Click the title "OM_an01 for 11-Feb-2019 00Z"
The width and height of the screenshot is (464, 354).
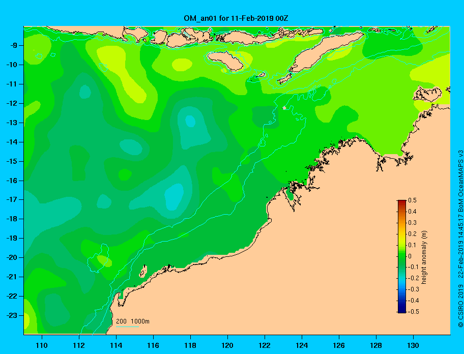(236, 18)
